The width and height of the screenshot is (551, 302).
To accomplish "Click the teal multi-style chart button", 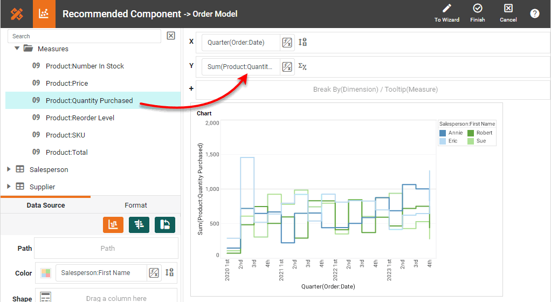I will point(139,225).
